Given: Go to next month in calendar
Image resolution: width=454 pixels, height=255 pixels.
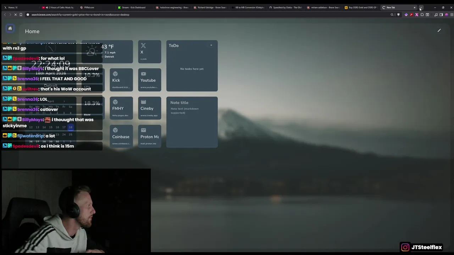Looking at the screenshot, I should (64, 101).
